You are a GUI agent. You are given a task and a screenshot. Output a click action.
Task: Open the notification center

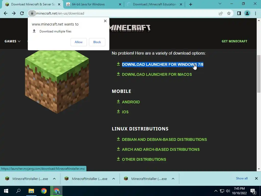[x=253, y=191]
